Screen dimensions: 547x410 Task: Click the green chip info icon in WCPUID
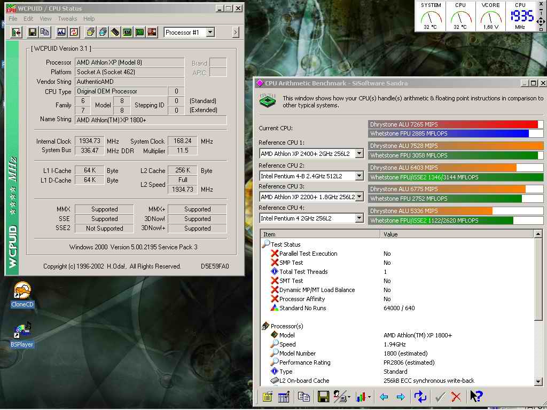(x=127, y=33)
